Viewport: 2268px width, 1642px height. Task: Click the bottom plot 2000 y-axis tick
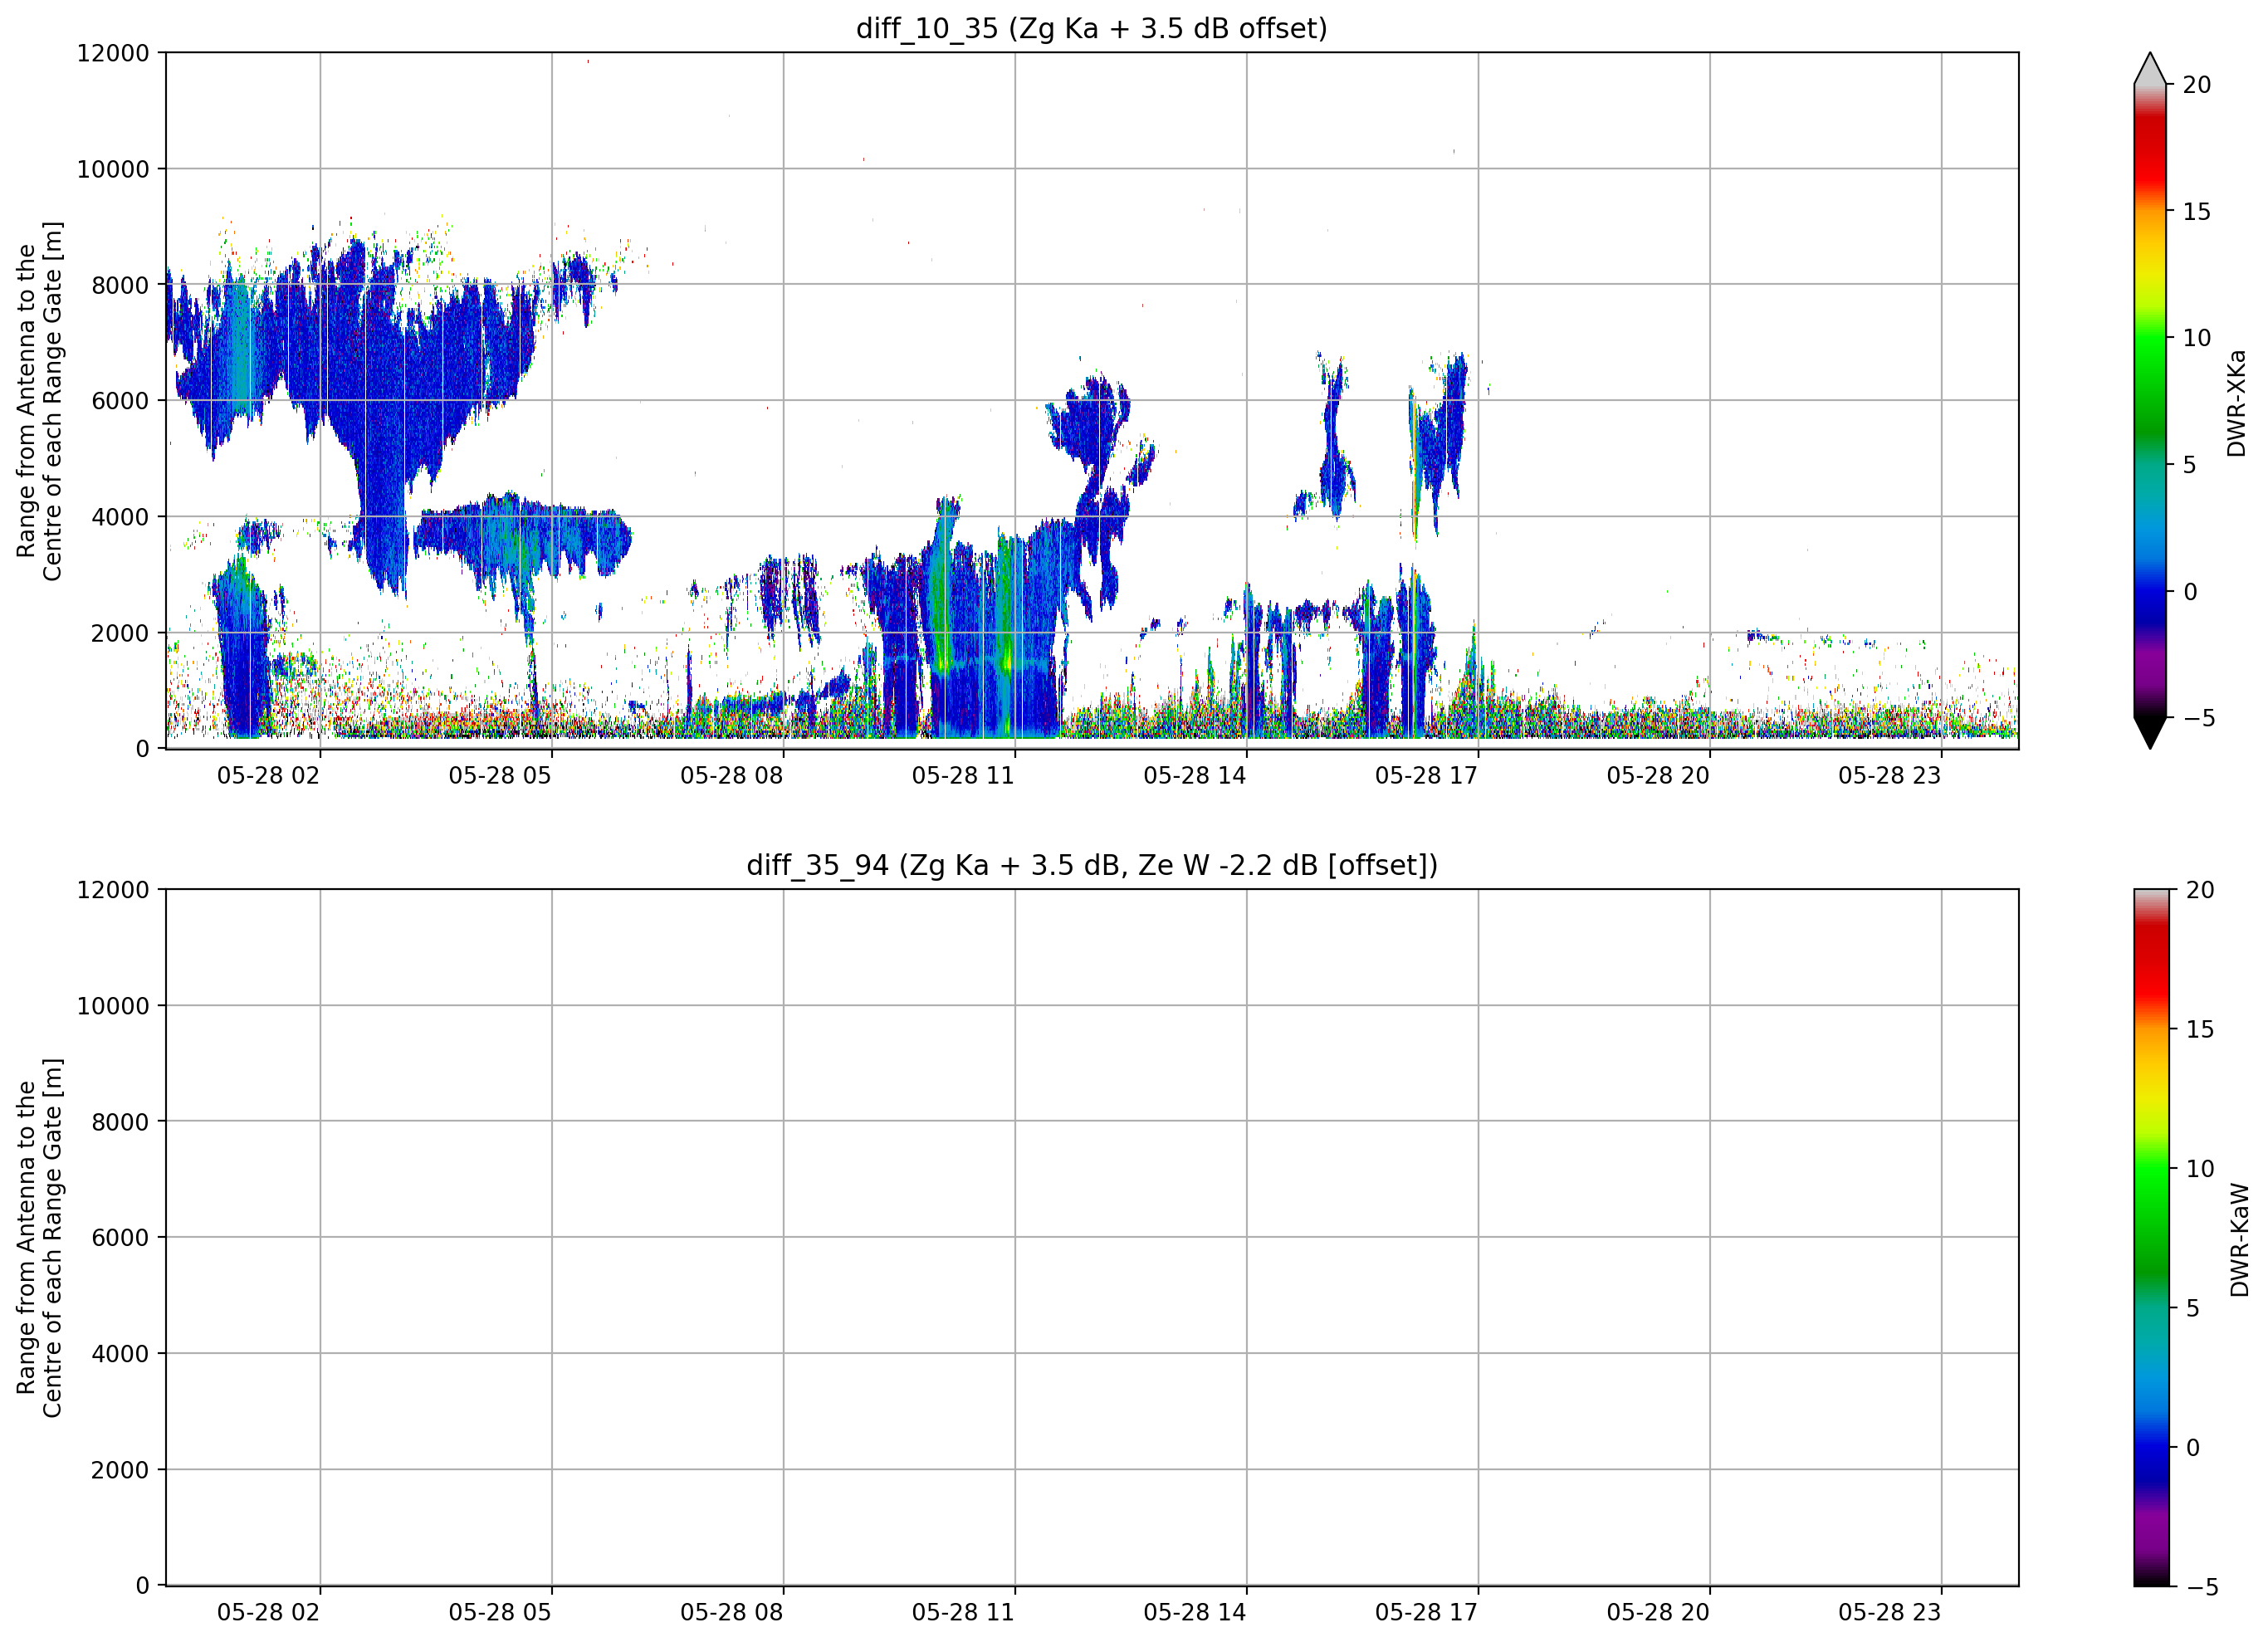(120, 1470)
